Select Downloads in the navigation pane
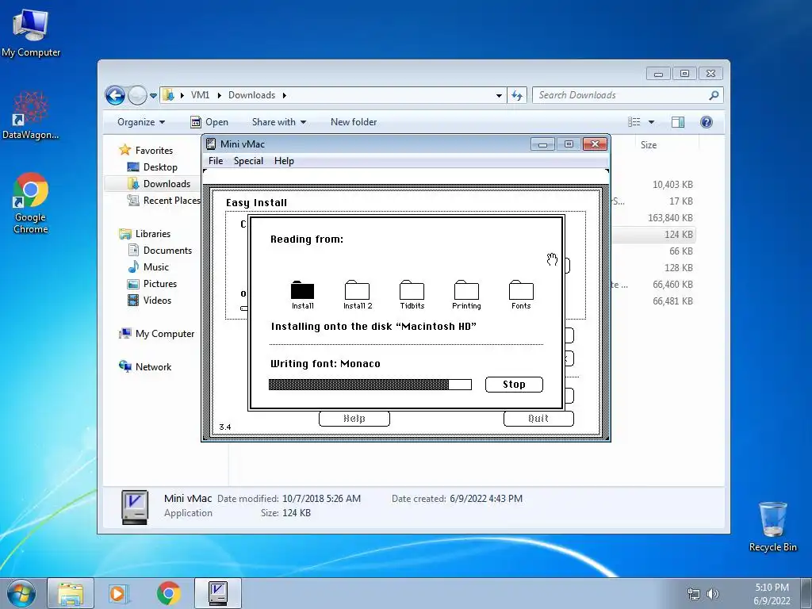Viewport: 812px width, 609px height. pyautogui.click(x=159, y=183)
